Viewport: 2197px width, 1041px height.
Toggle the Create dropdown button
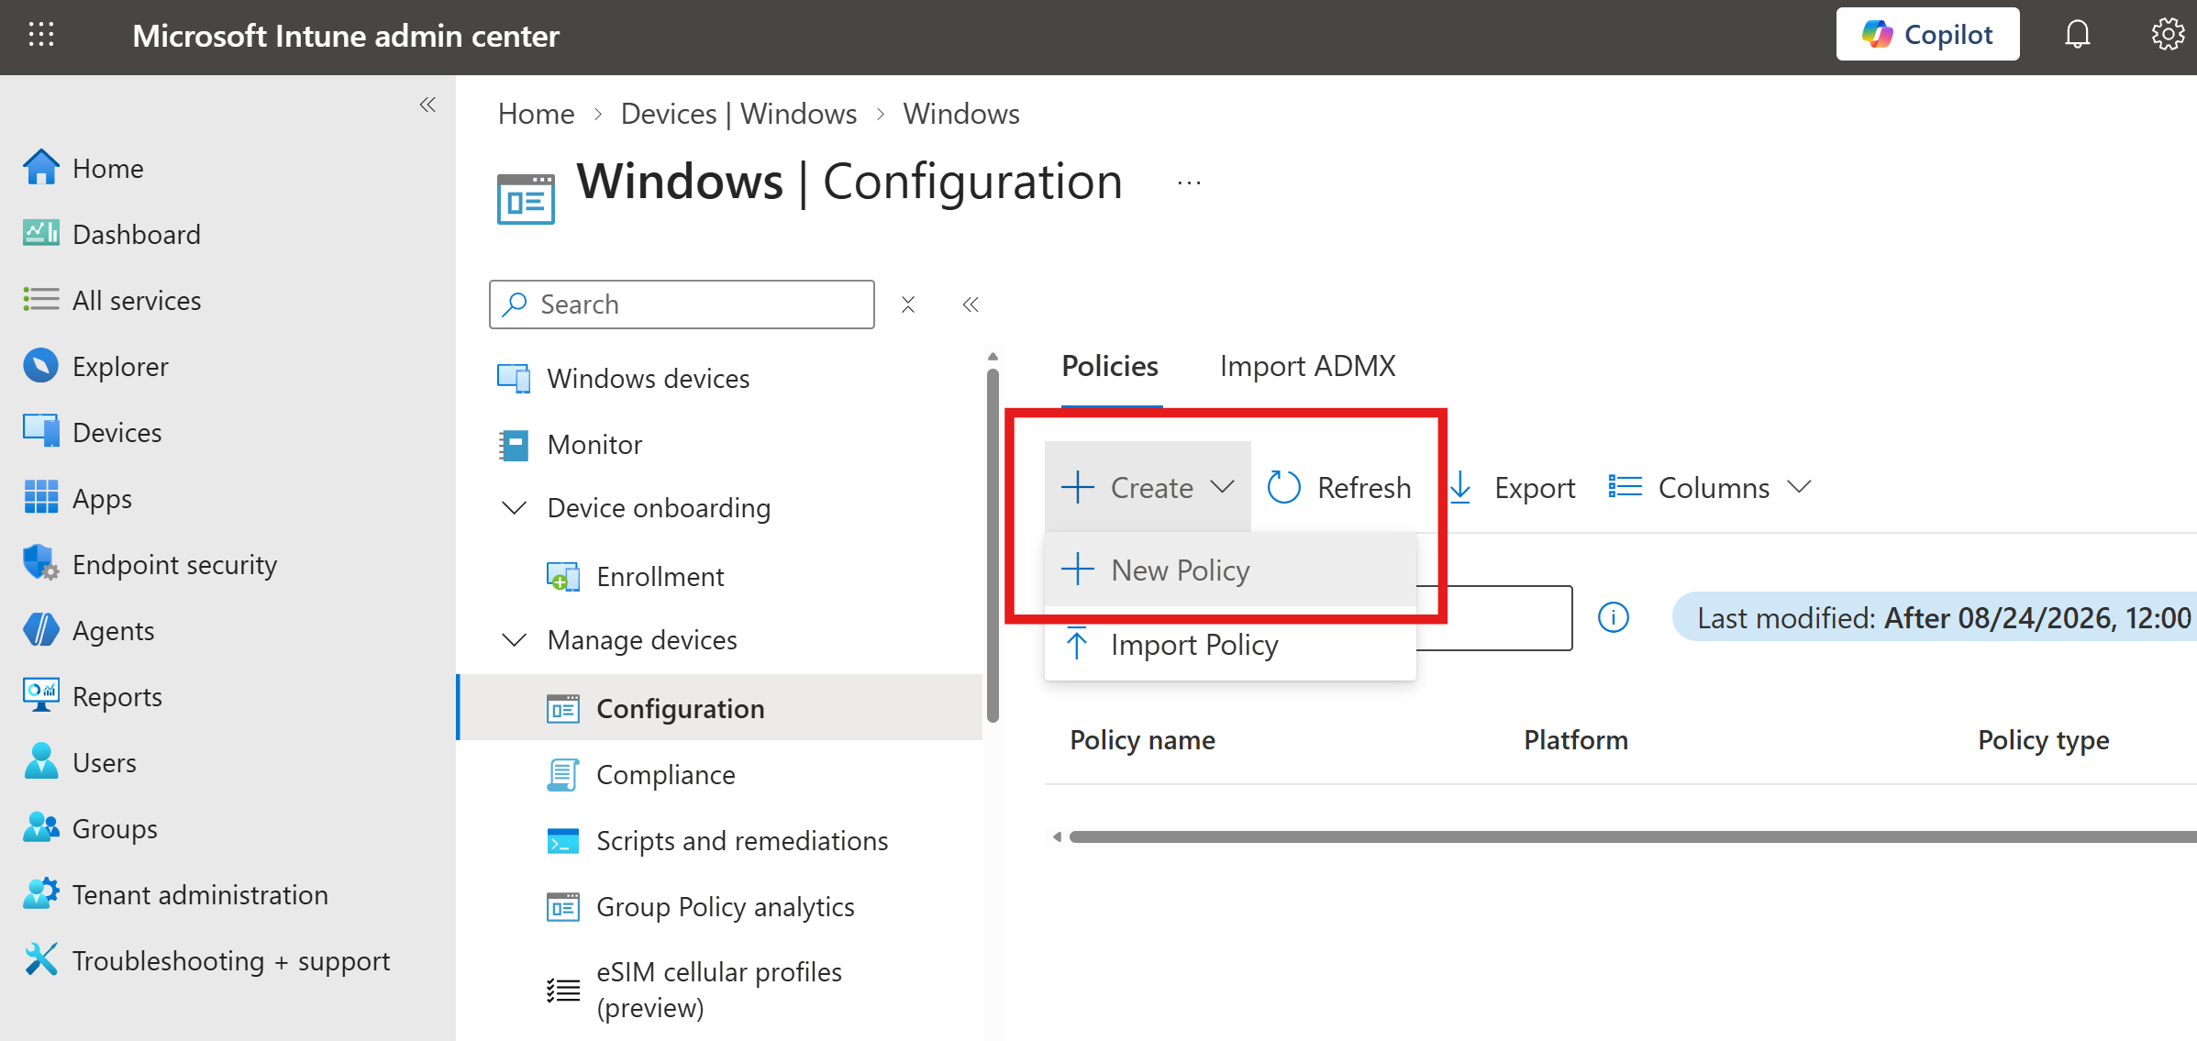(x=1148, y=488)
